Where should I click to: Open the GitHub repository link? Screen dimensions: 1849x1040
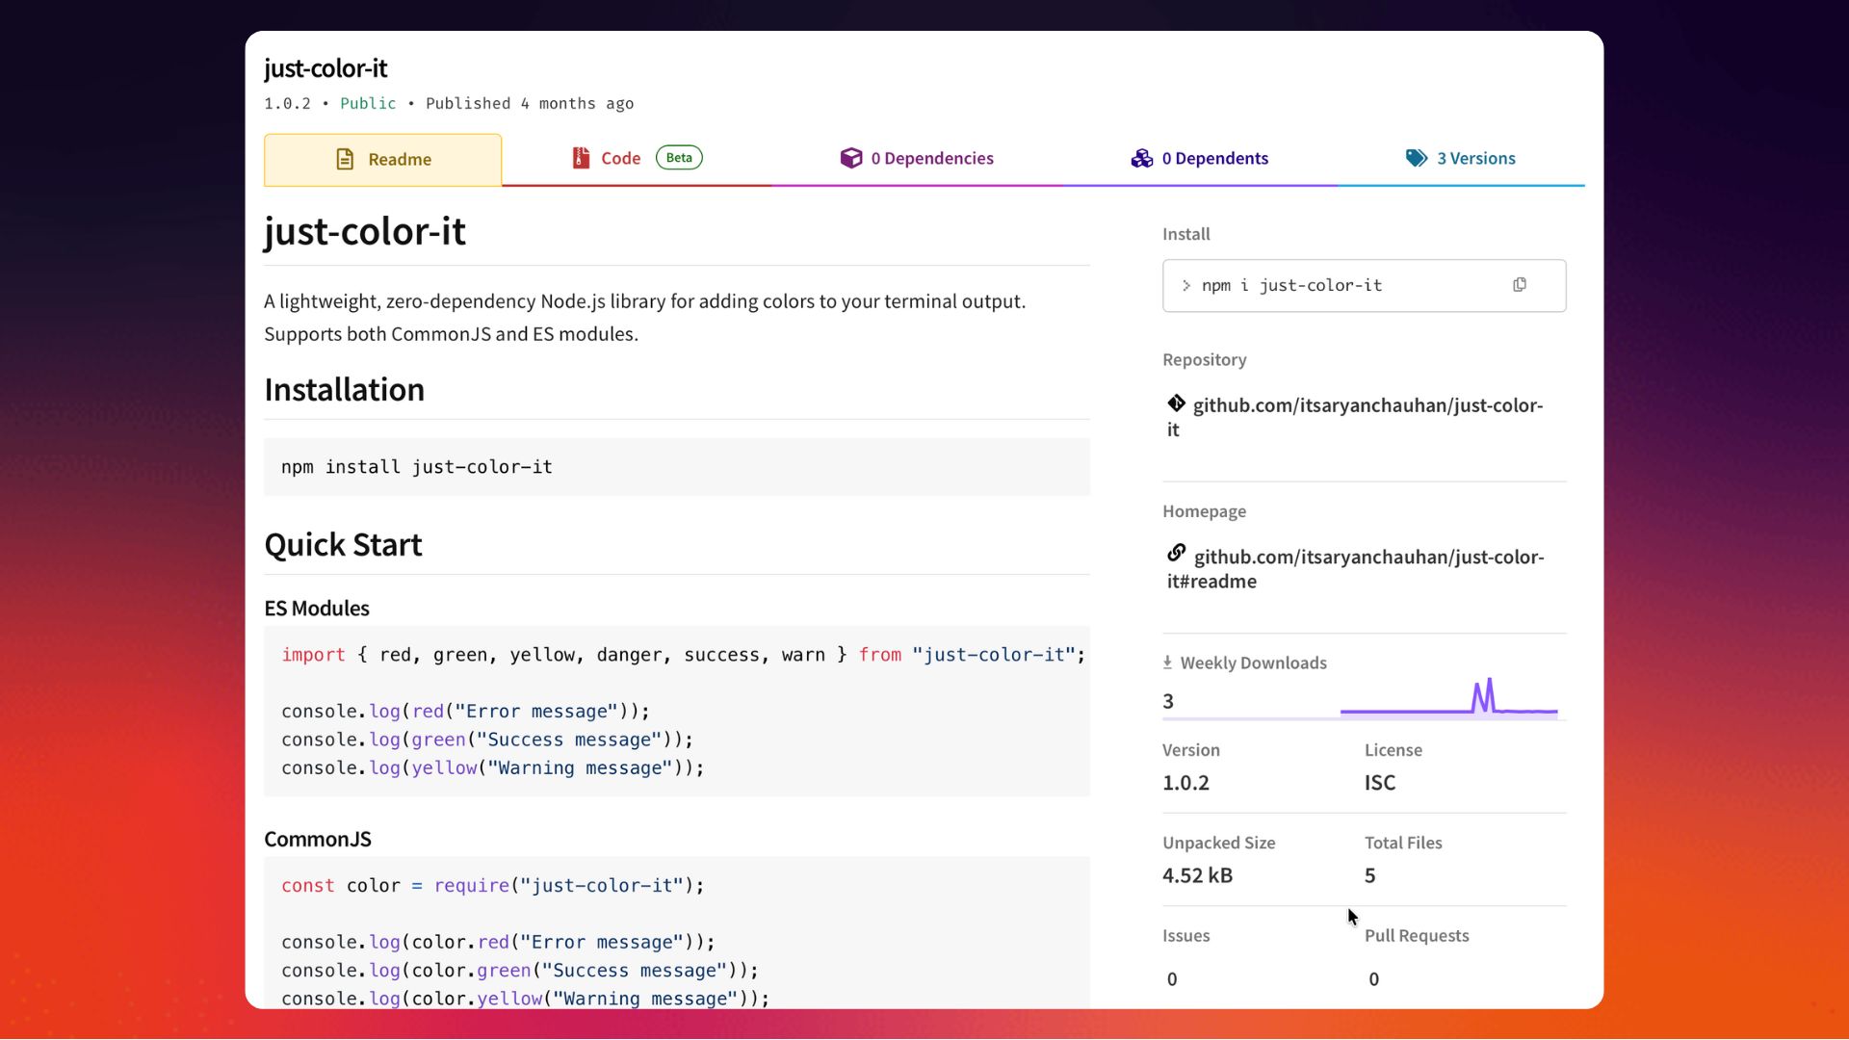(x=1367, y=405)
